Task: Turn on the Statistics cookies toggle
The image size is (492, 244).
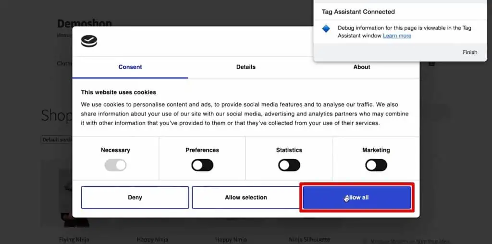Action: (x=289, y=166)
